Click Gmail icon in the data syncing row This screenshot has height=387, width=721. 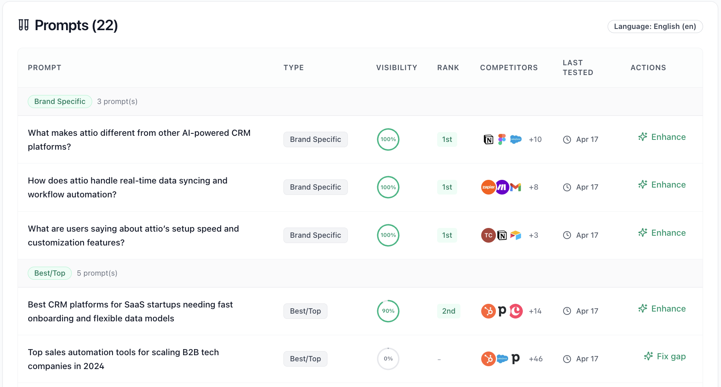tap(516, 187)
